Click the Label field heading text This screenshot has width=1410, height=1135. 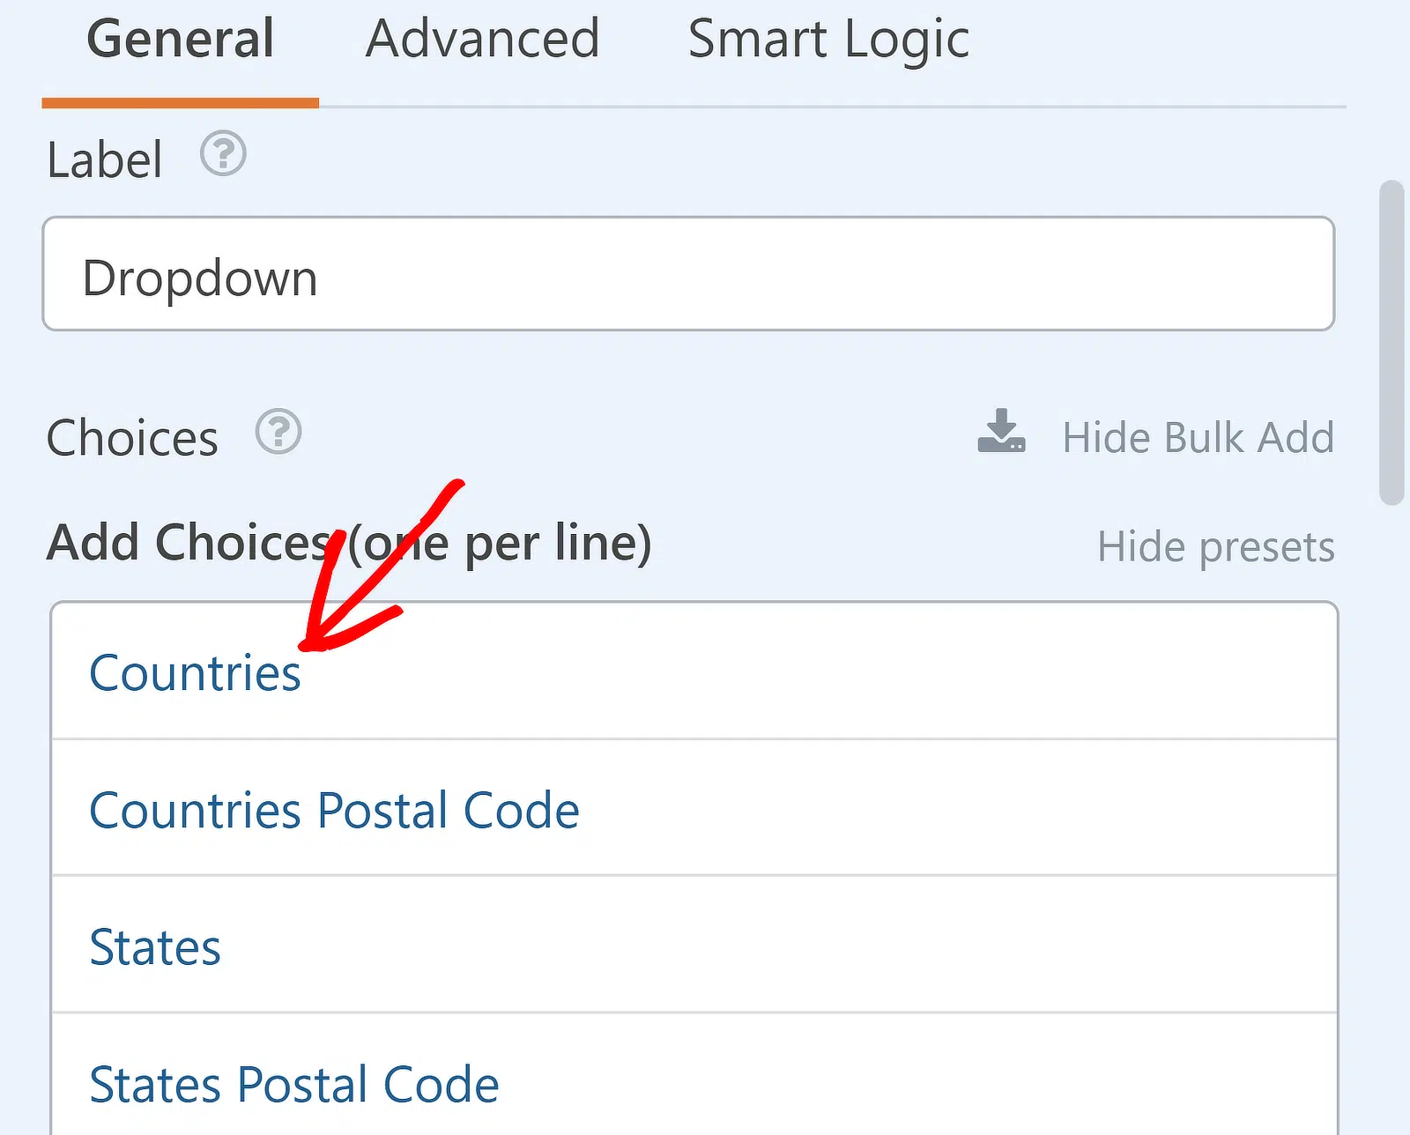pos(105,160)
